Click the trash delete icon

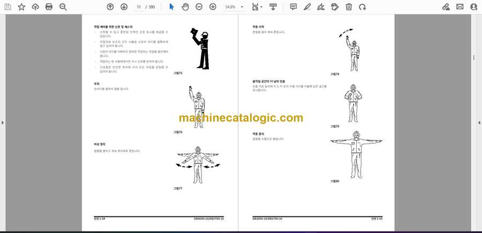[x=349, y=7]
